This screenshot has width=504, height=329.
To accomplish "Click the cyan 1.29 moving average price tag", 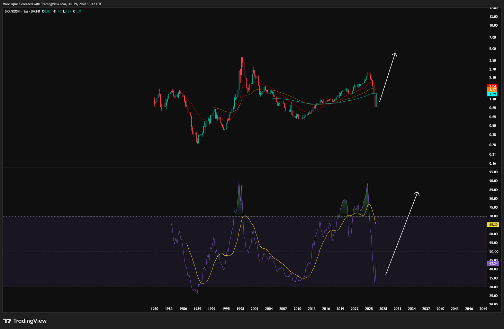I will click(492, 94).
